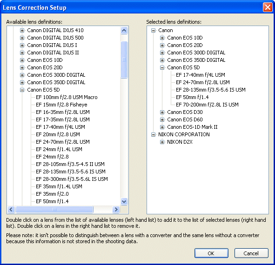Click the horizontal scrollbar thumb
The height and width of the screenshot is (265, 275).
pos(54,209)
